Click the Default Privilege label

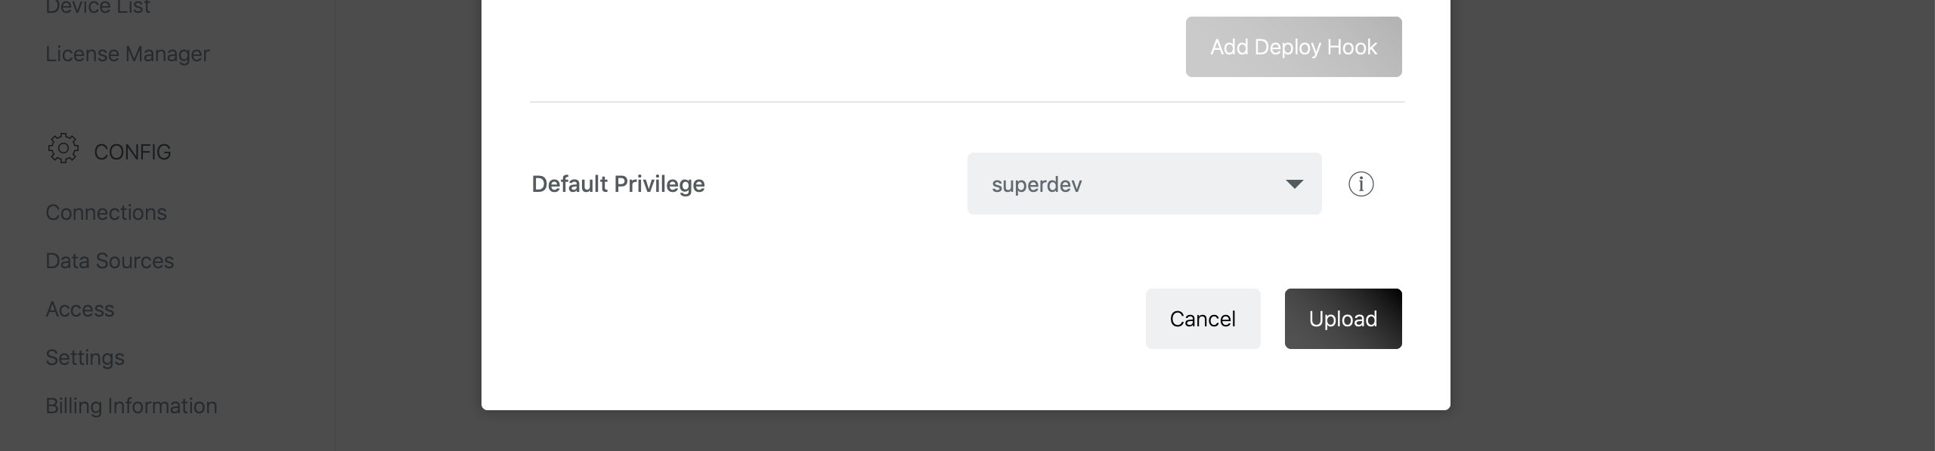(618, 184)
